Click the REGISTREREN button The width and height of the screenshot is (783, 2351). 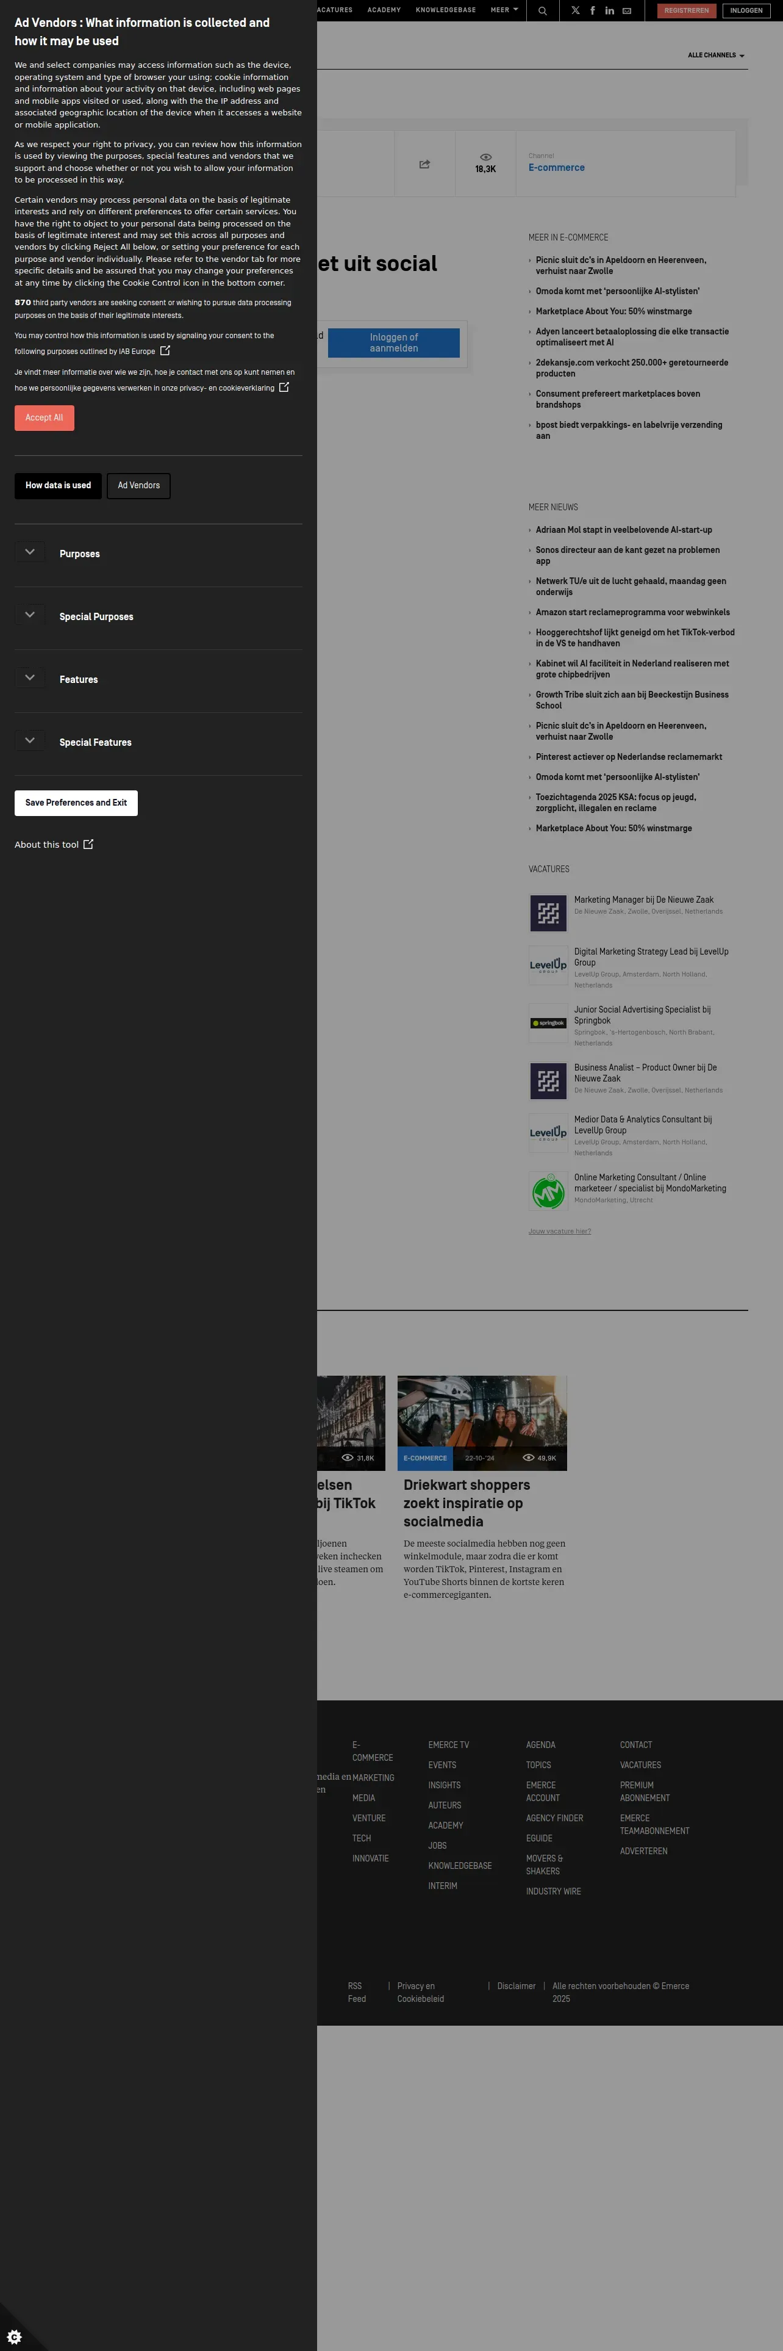(687, 11)
